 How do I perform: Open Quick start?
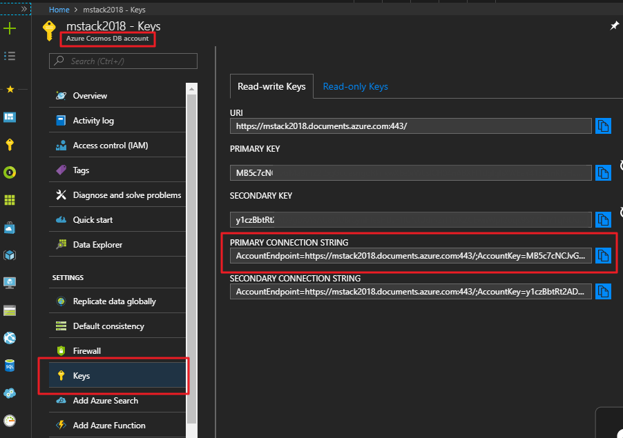pyautogui.click(x=117, y=220)
